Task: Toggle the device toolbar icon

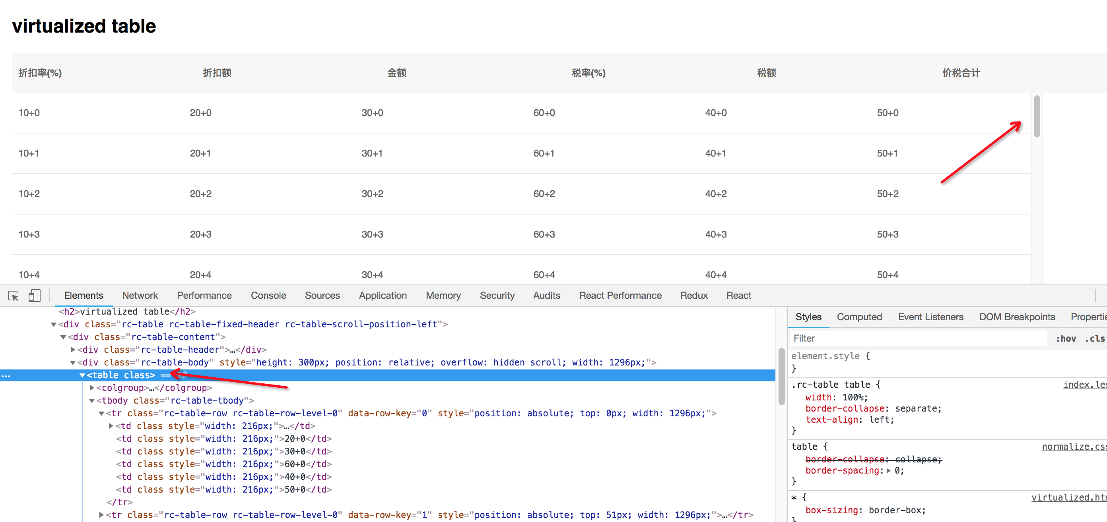Action: click(x=34, y=296)
